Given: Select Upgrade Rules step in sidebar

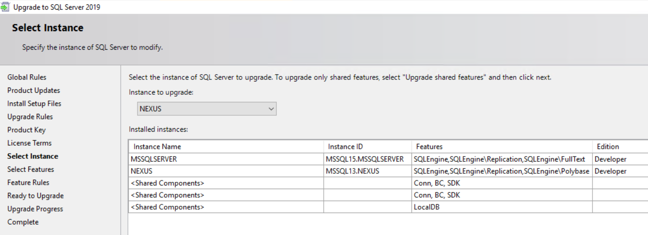Looking at the screenshot, I should [30, 117].
